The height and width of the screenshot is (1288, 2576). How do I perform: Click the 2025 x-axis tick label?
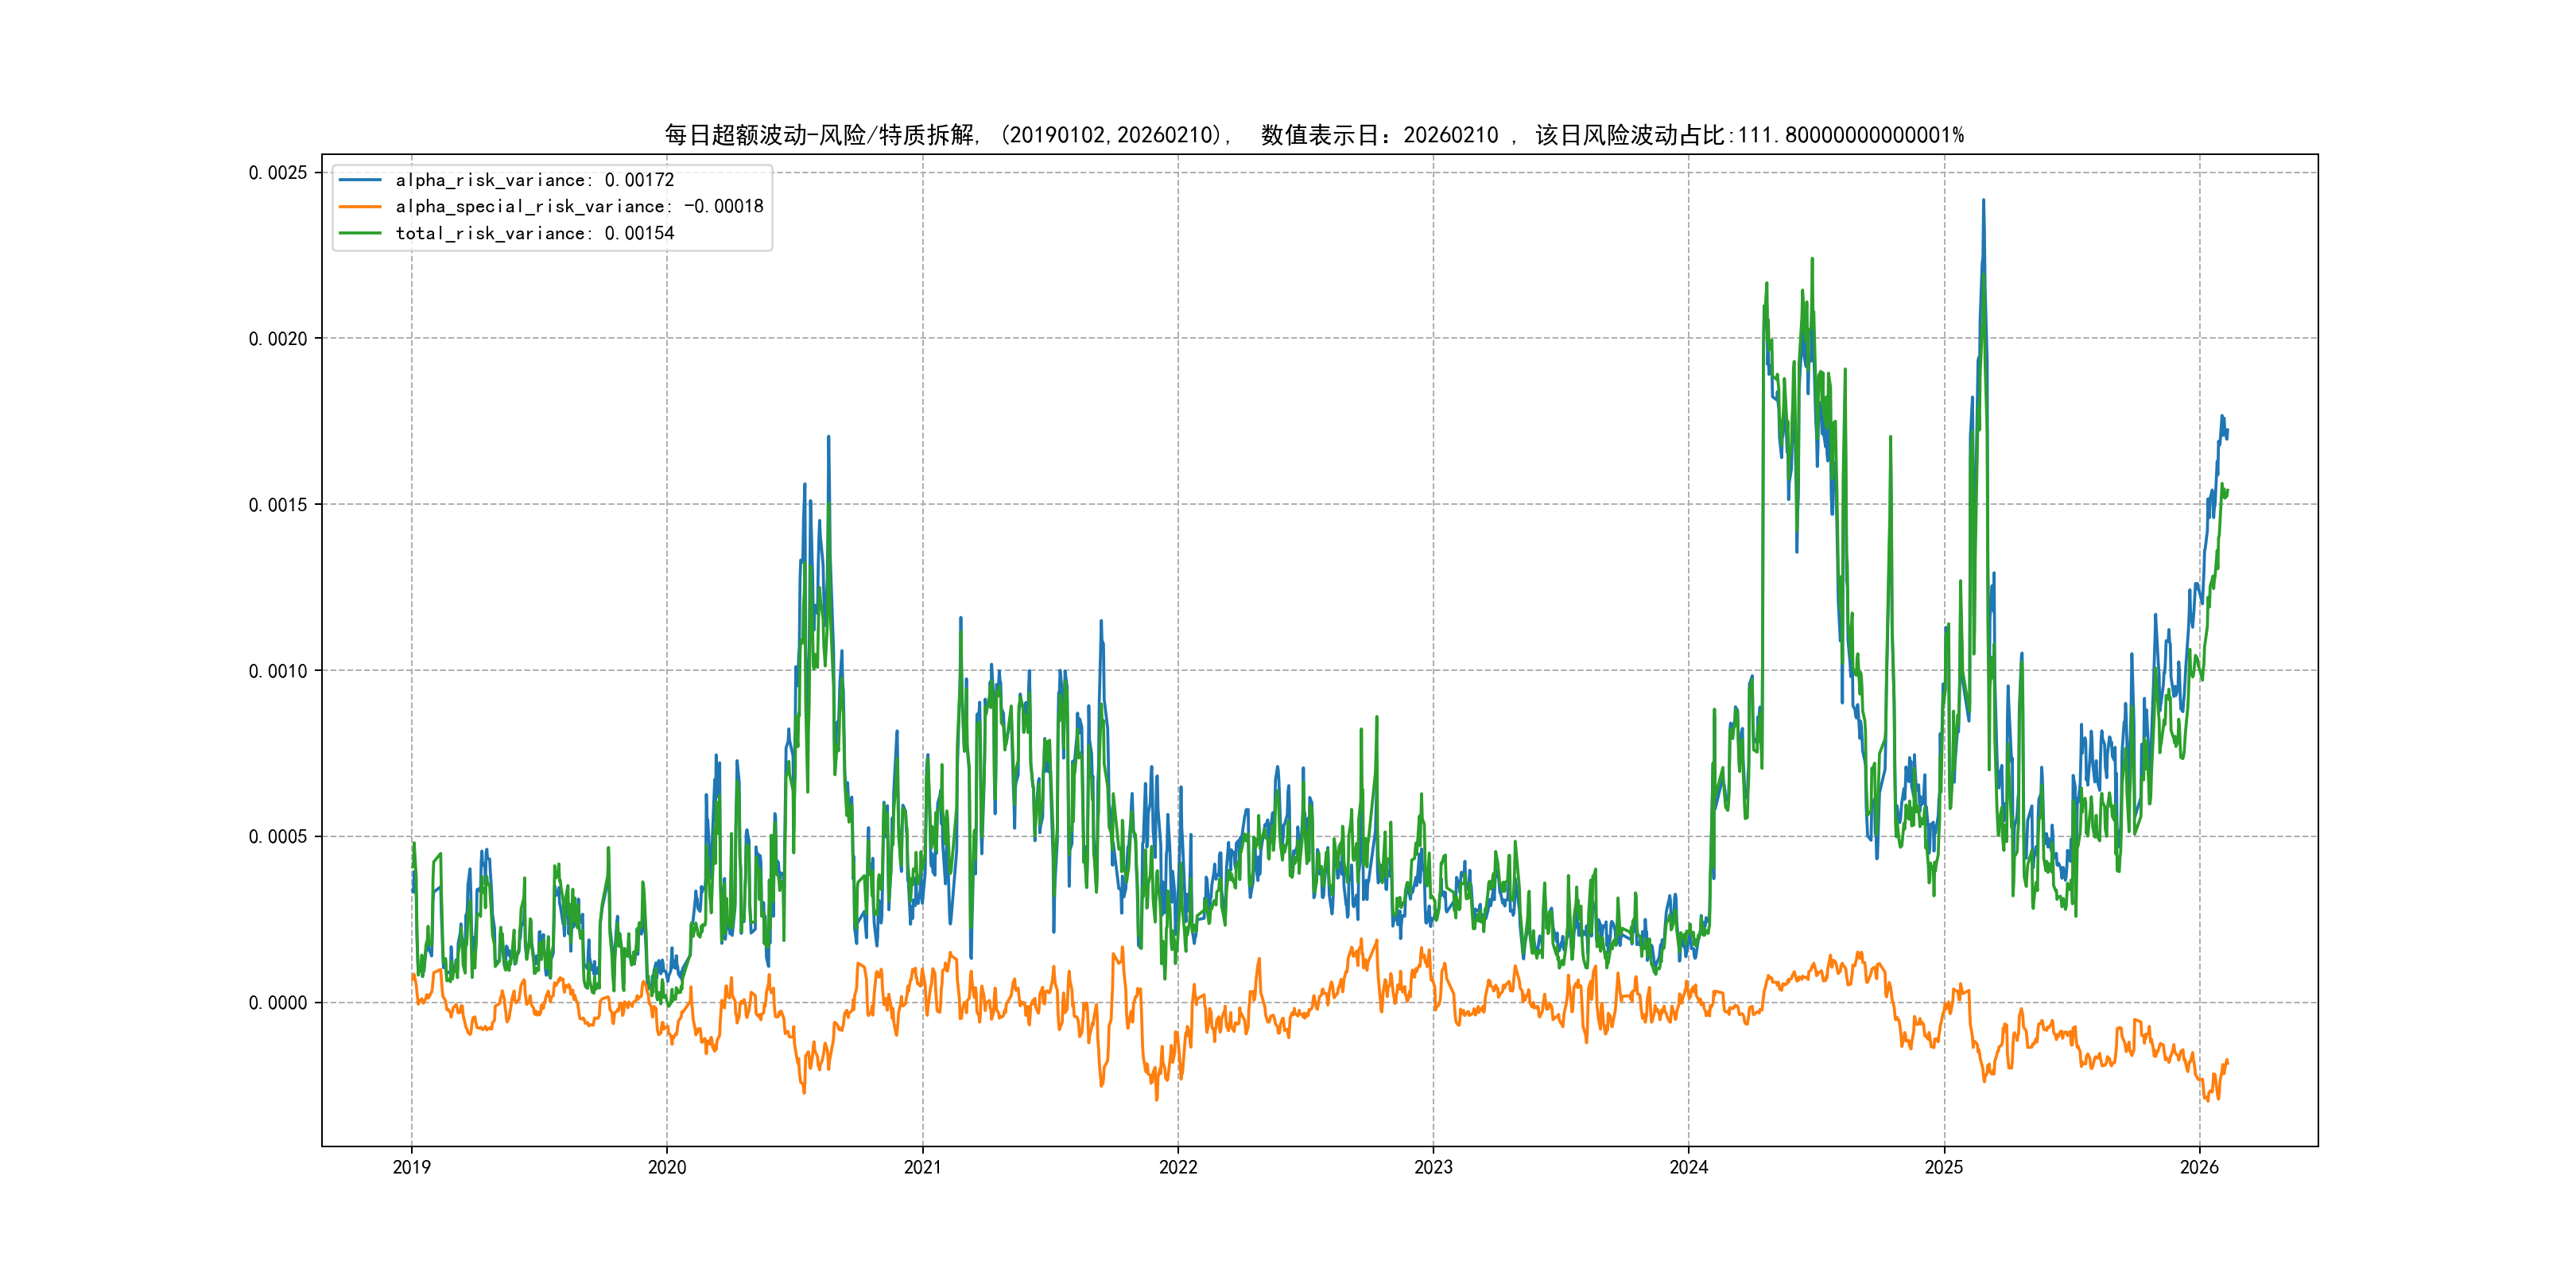click(x=1944, y=1167)
